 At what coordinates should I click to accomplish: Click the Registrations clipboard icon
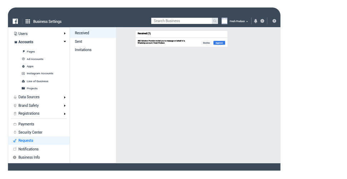pyautogui.click(x=15, y=114)
